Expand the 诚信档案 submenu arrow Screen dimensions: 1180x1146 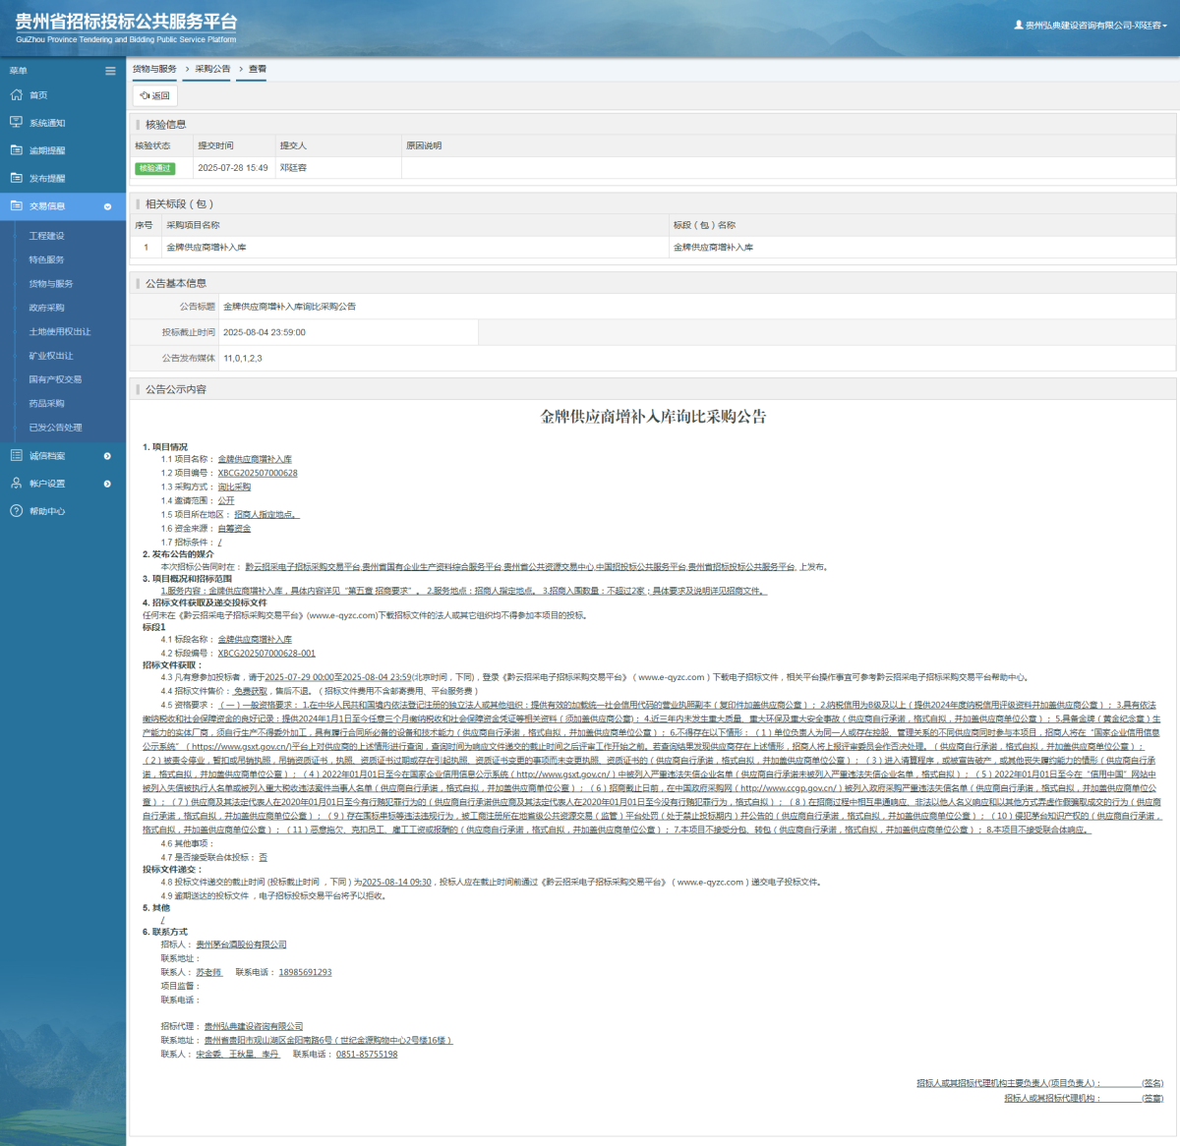(x=107, y=456)
